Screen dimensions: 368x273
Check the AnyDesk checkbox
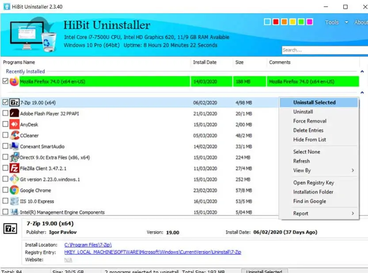tap(5, 124)
